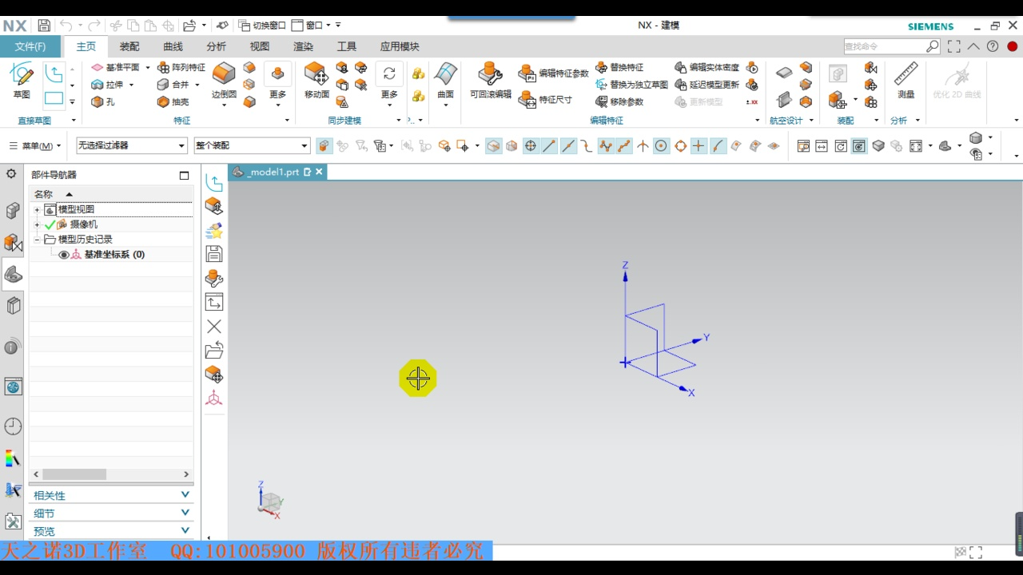Viewport: 1023px width, 575px height.
Task: Toggle the 摄像机 green checkmark
Action: 50,224
